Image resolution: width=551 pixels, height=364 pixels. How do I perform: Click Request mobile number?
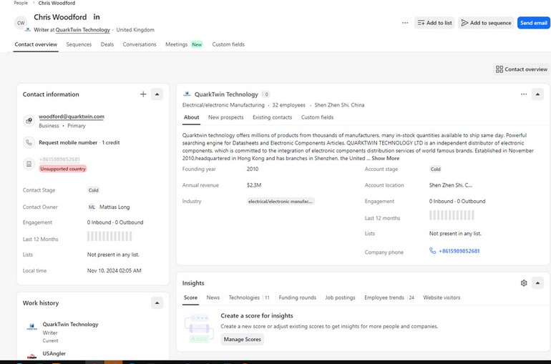[x=68, y=142]
